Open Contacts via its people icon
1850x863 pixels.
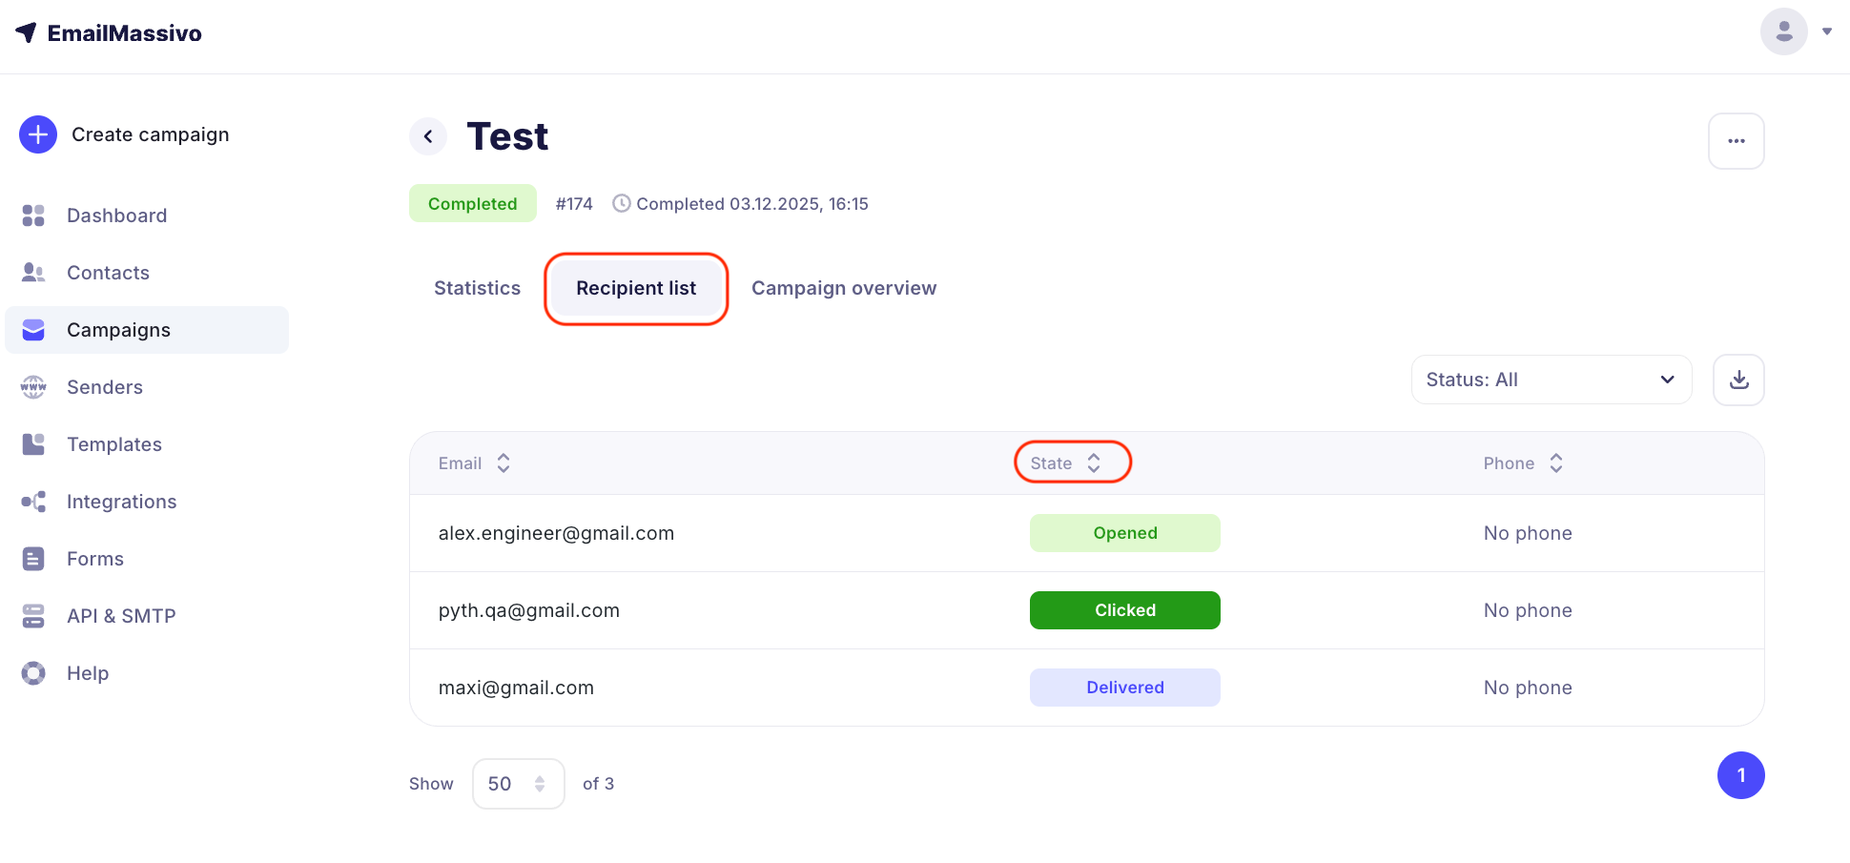[x=33, y=273]
